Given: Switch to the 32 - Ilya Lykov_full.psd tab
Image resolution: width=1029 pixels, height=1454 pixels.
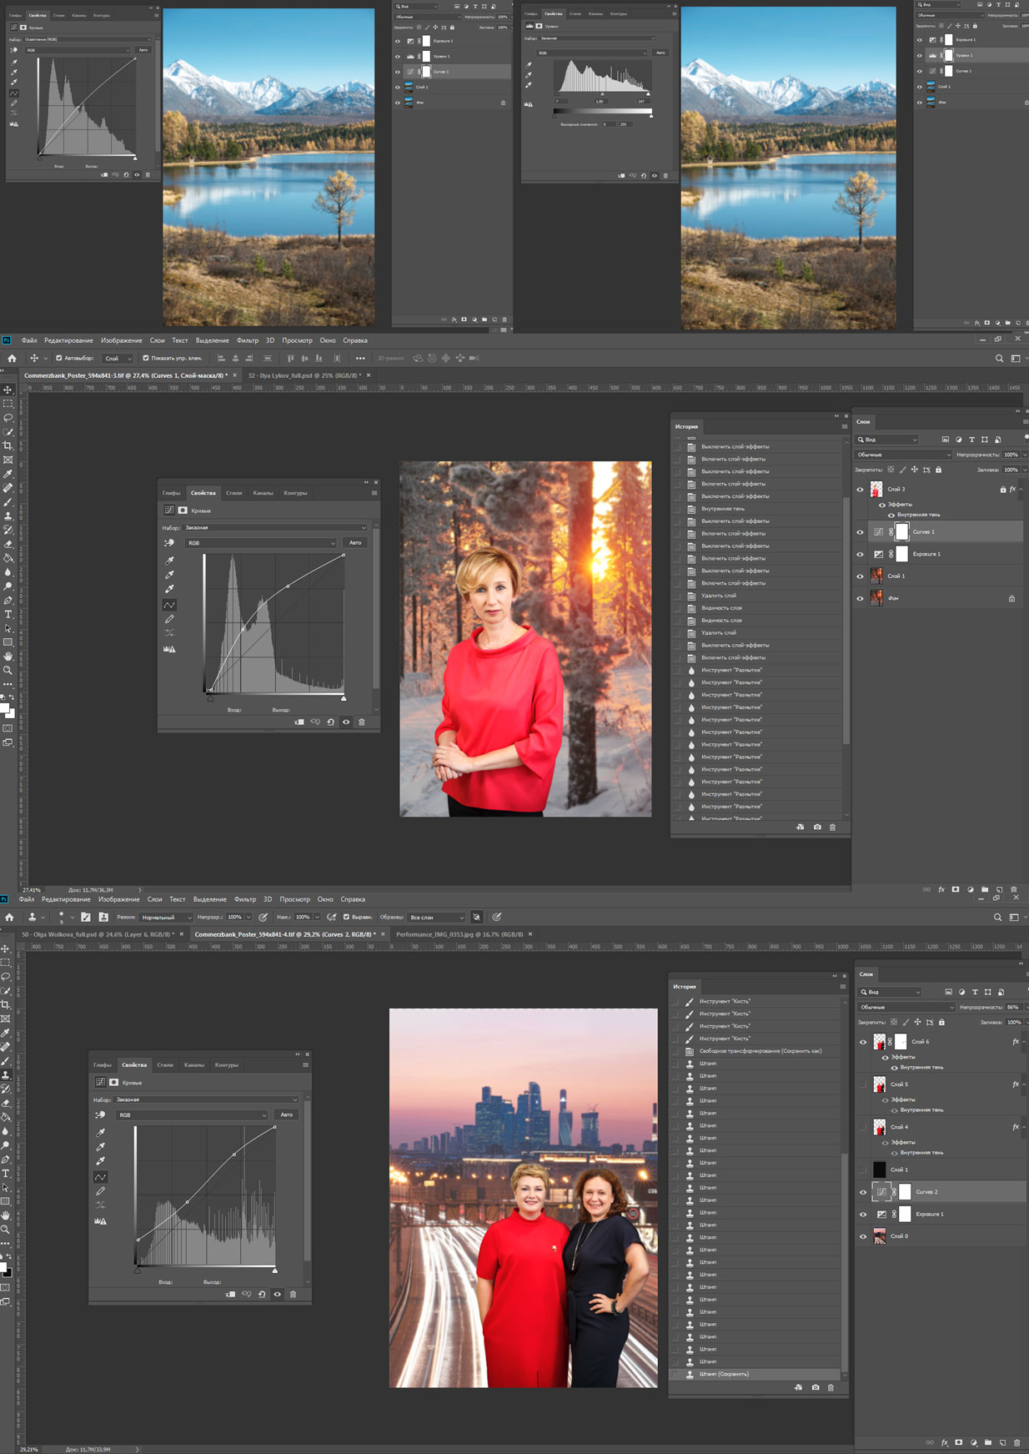Looking at the screenshot, I should pyautogui.click(x=304, y=375).
